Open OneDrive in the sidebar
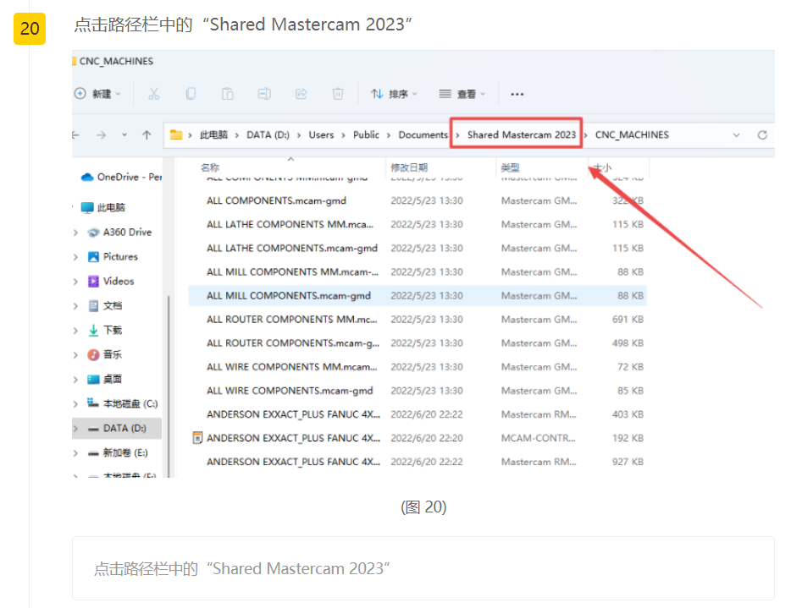Image resolution: width=791 pixels, height=608 pixels. [x=121, y=177]
